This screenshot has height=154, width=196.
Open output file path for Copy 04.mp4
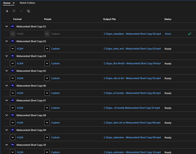point(132,63)
